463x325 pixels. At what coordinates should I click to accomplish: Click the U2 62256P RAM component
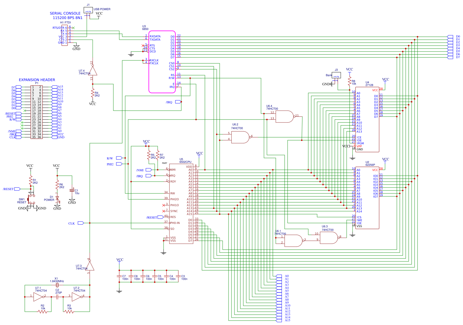pyautogui.click(x=367, y=198)
